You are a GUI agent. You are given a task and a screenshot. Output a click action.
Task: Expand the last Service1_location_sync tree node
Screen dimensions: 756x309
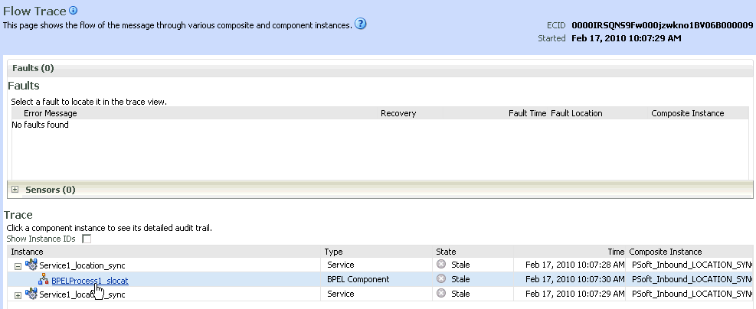click(x=18, y=295)
